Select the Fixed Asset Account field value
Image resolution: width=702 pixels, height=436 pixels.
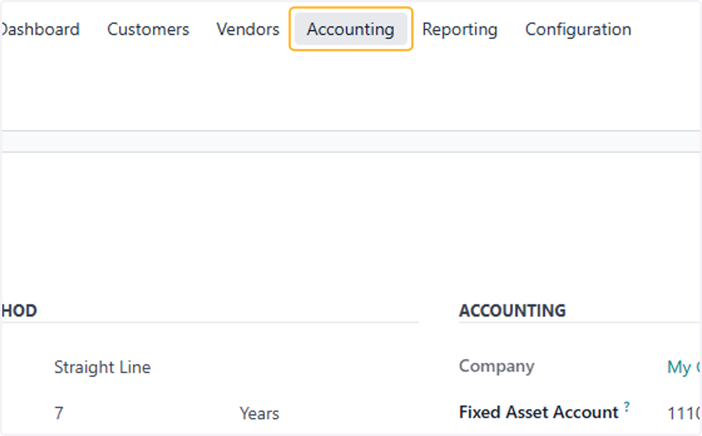click(x=684, y=413)
